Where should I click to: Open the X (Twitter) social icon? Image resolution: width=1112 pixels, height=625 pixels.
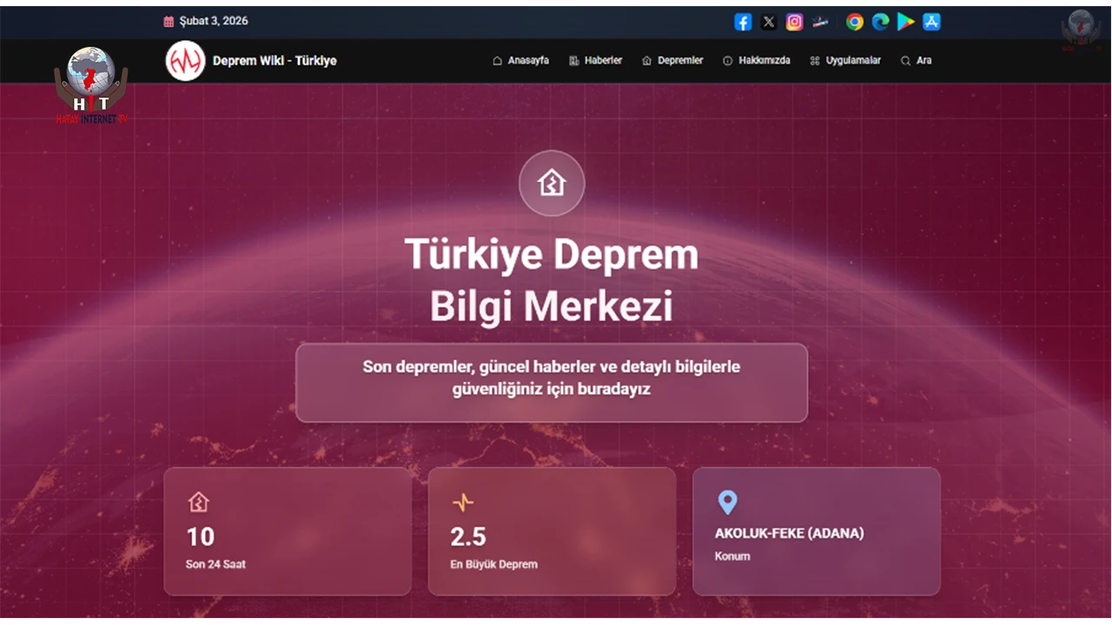(769, 22)
